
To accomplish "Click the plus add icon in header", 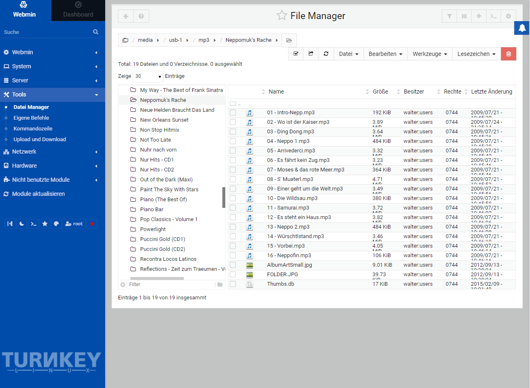I will [479, 16].
